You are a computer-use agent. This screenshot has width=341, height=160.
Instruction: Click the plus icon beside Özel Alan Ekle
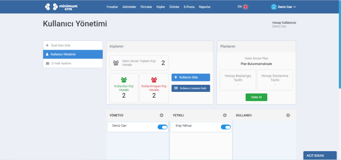47,45
